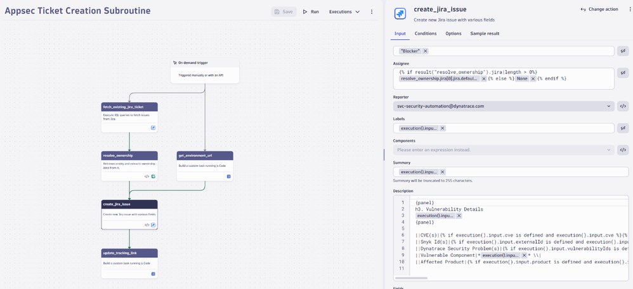Select the On demand trigger node
This screenshot has height=289, width=633.
click(205, 71)
